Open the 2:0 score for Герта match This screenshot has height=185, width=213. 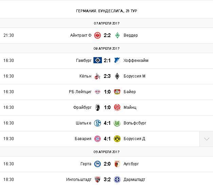pos(107,164)
